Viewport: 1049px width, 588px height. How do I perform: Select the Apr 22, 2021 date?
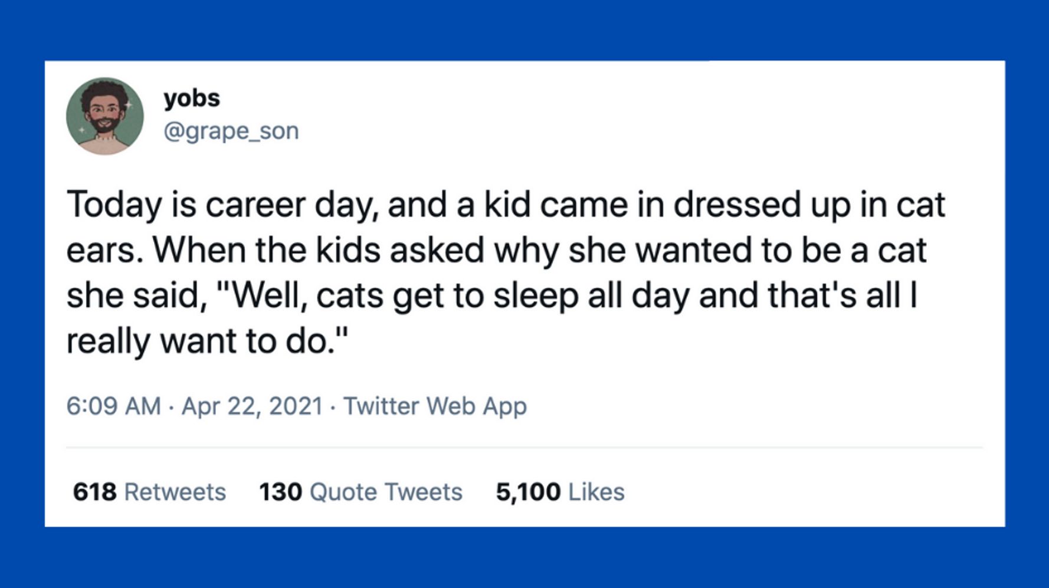(252, 406)
